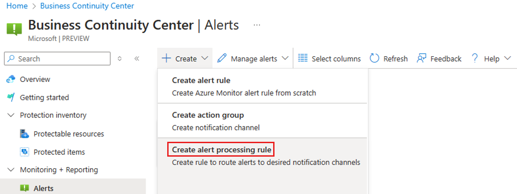Collapse the Protection inventory section

(x=11, y=115)
